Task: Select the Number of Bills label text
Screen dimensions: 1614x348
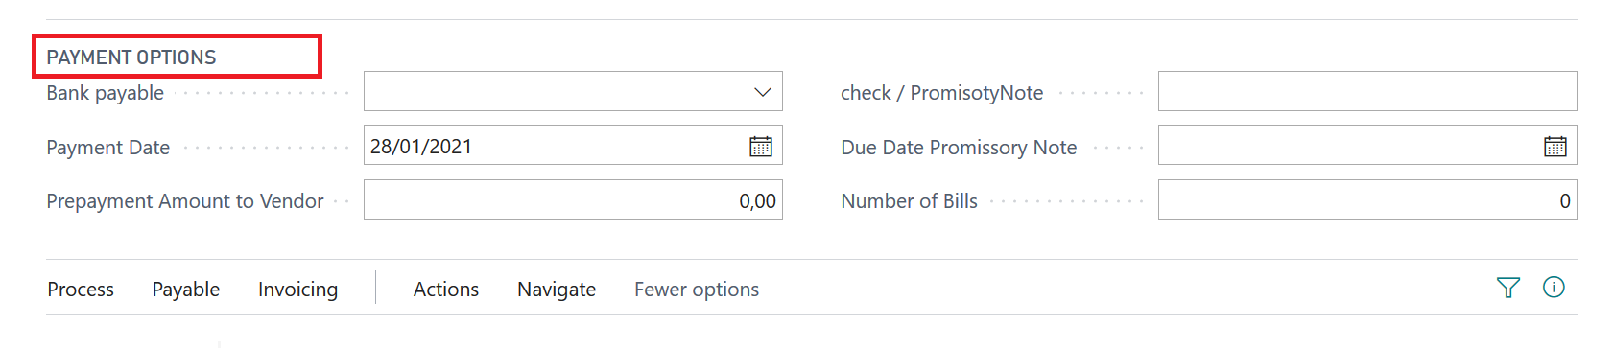Action: pyautogui.click(x=910, y=201)
